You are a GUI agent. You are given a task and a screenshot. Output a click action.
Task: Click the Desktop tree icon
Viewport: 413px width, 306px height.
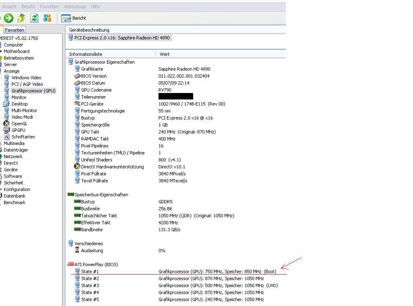[6, 104]
